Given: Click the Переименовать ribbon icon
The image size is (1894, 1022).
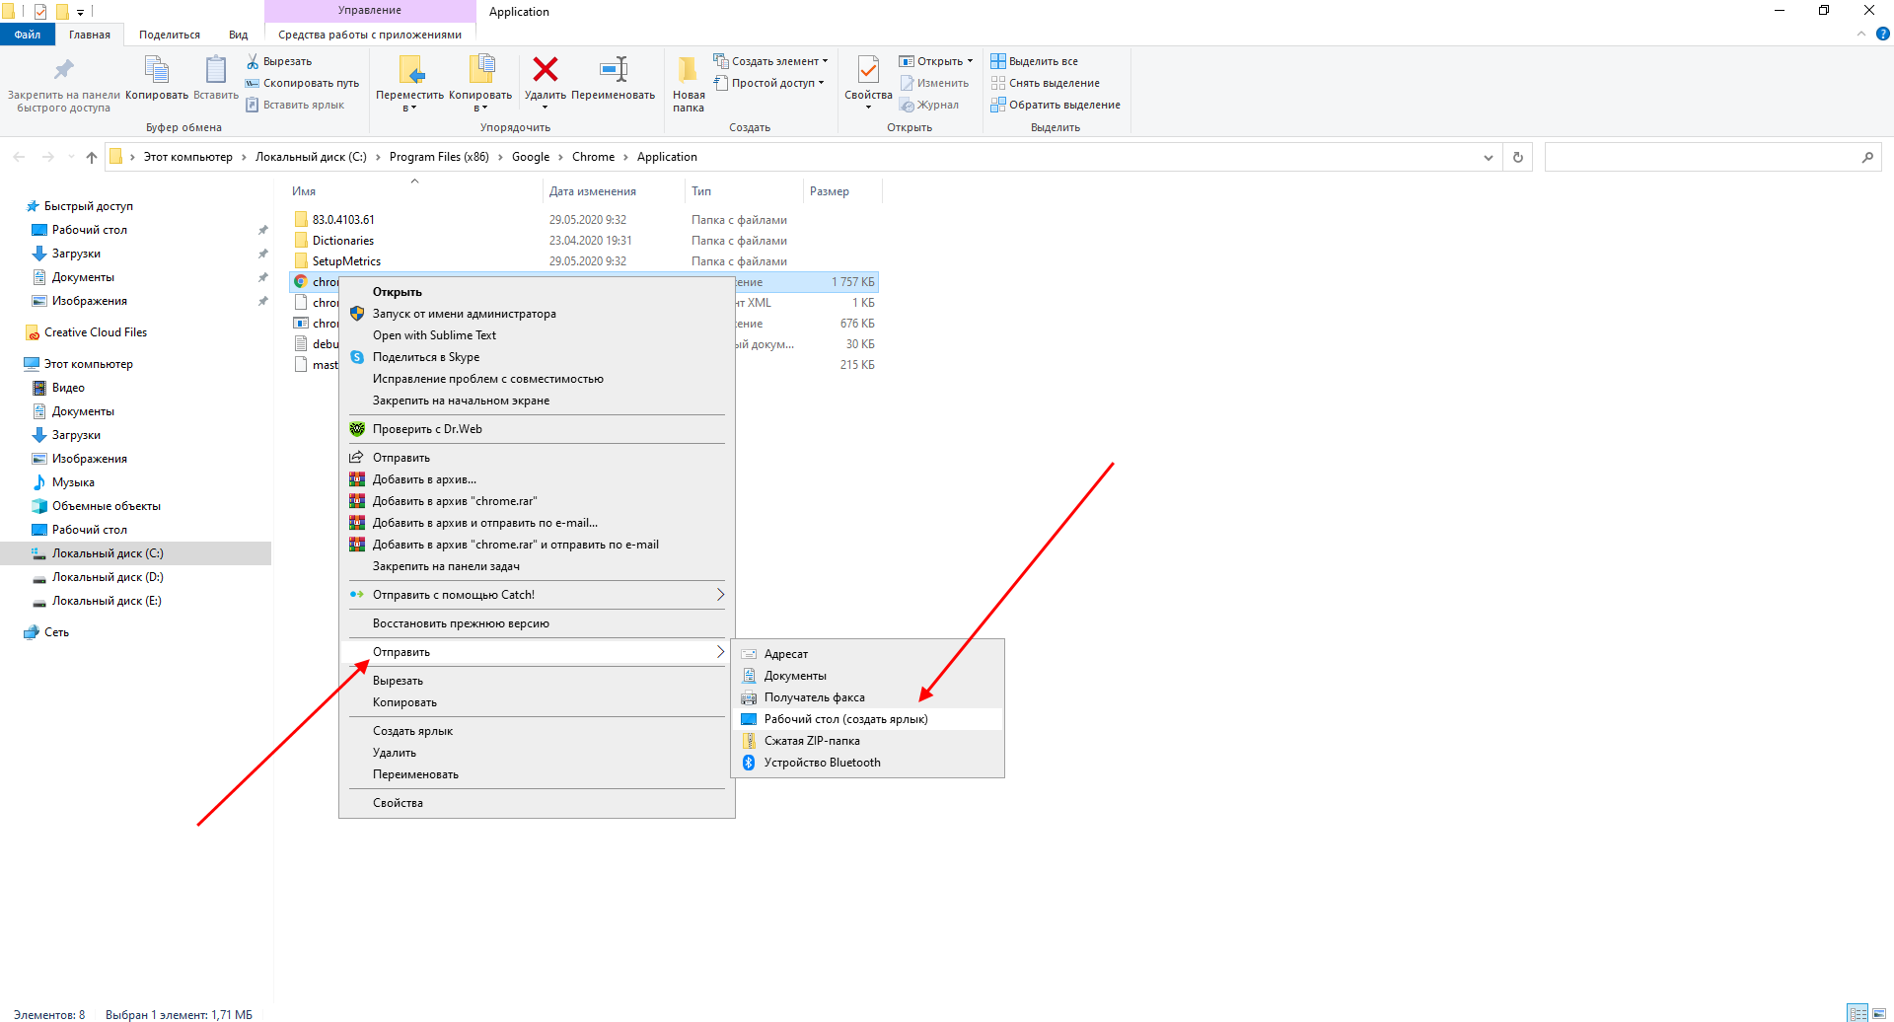Looking at the screenshot, I should [614, 69].
